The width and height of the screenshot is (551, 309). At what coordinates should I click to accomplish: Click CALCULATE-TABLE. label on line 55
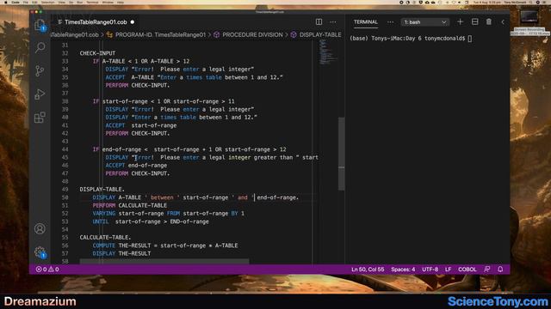point(105,237)
